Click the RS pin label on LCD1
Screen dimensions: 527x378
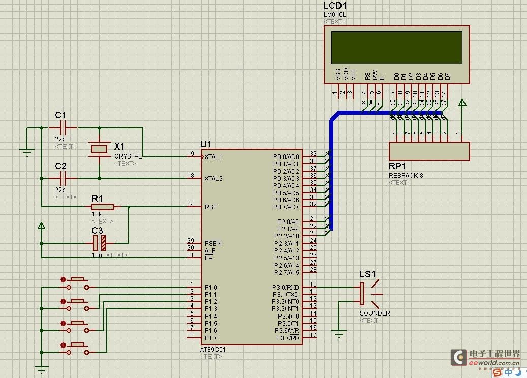[x=367, y=76]
